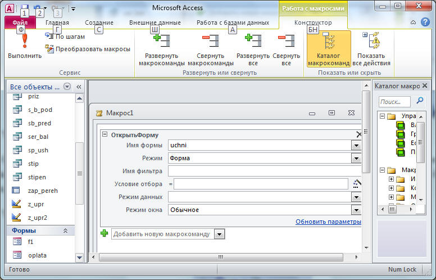The height and width of the screenshot is (280, 436).
Task: Collapse the Макрокоманды folder in catalog
Action: click(383, 170)
